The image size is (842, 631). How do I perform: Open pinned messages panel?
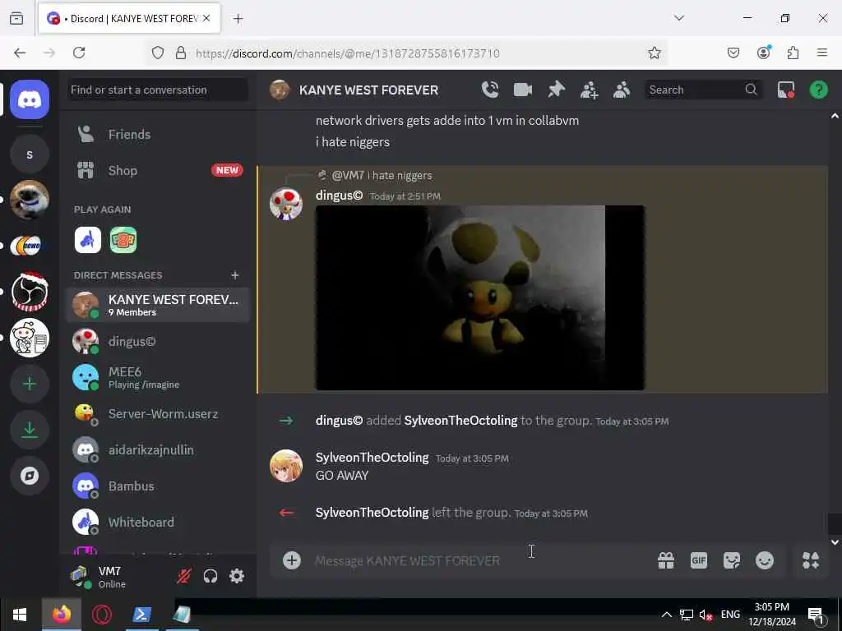click(x=556, y=90)
